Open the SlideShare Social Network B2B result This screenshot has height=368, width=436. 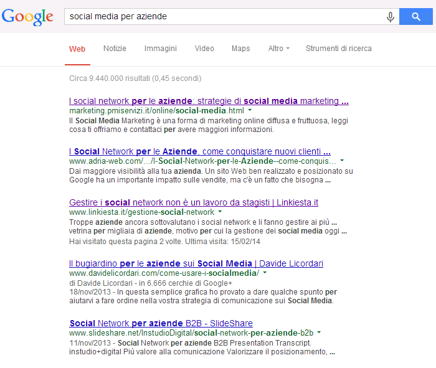[x=161, y=323]
